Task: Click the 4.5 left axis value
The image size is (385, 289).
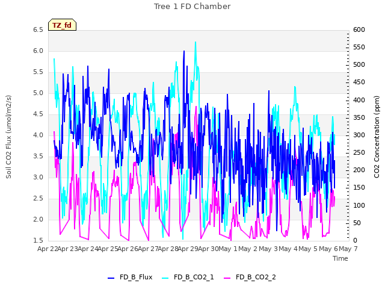Action: click(x=38, y=114)
